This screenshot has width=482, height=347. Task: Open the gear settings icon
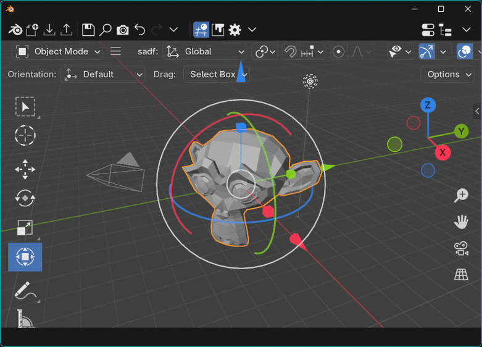235,30
